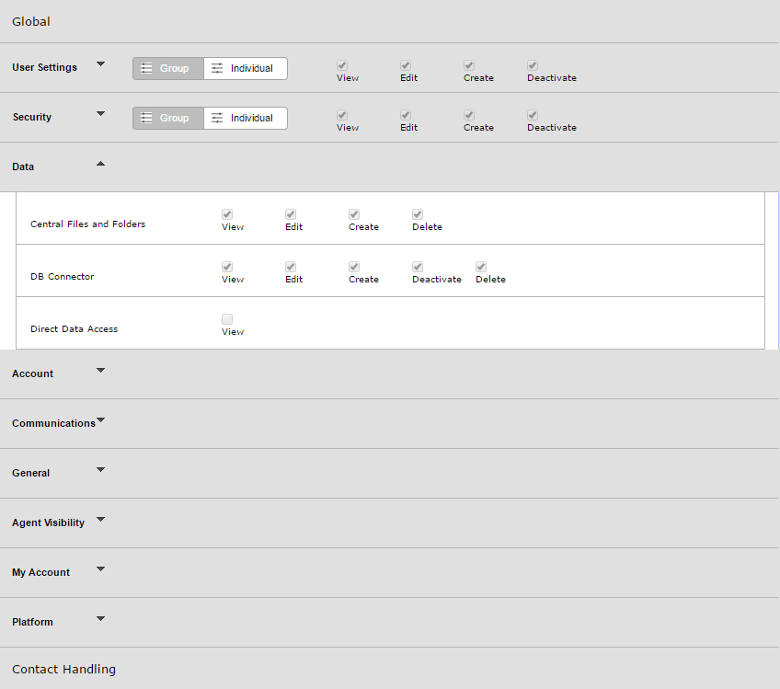Expand the Agent Visibility section
The height and width of the screenshot is (689, 780).
click(x=100, y=520)
